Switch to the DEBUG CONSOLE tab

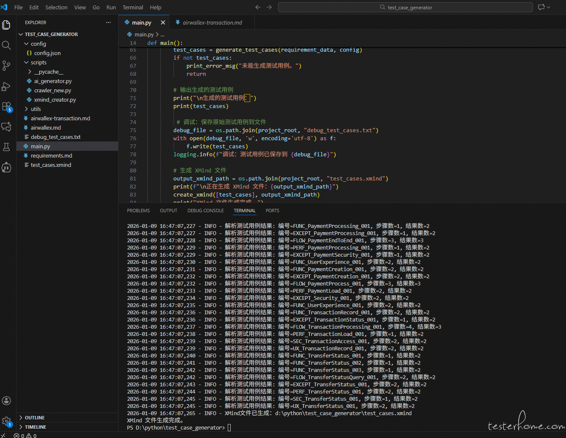click(205, 211)
